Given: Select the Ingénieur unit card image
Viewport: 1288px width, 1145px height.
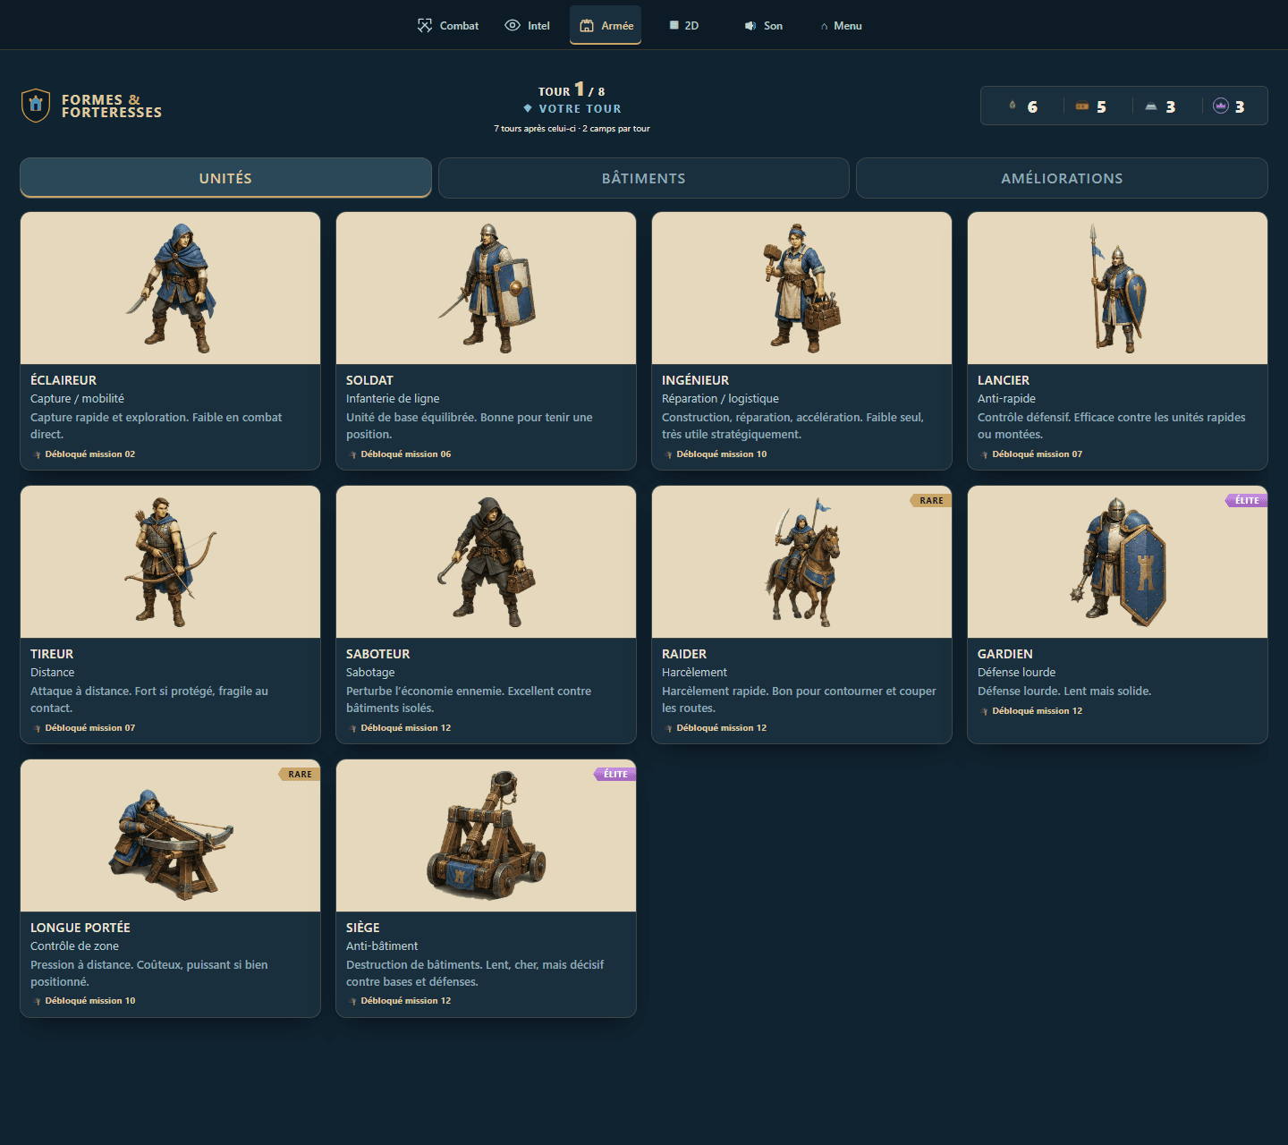Looking at the screenshot, I should tap(801, 288).
